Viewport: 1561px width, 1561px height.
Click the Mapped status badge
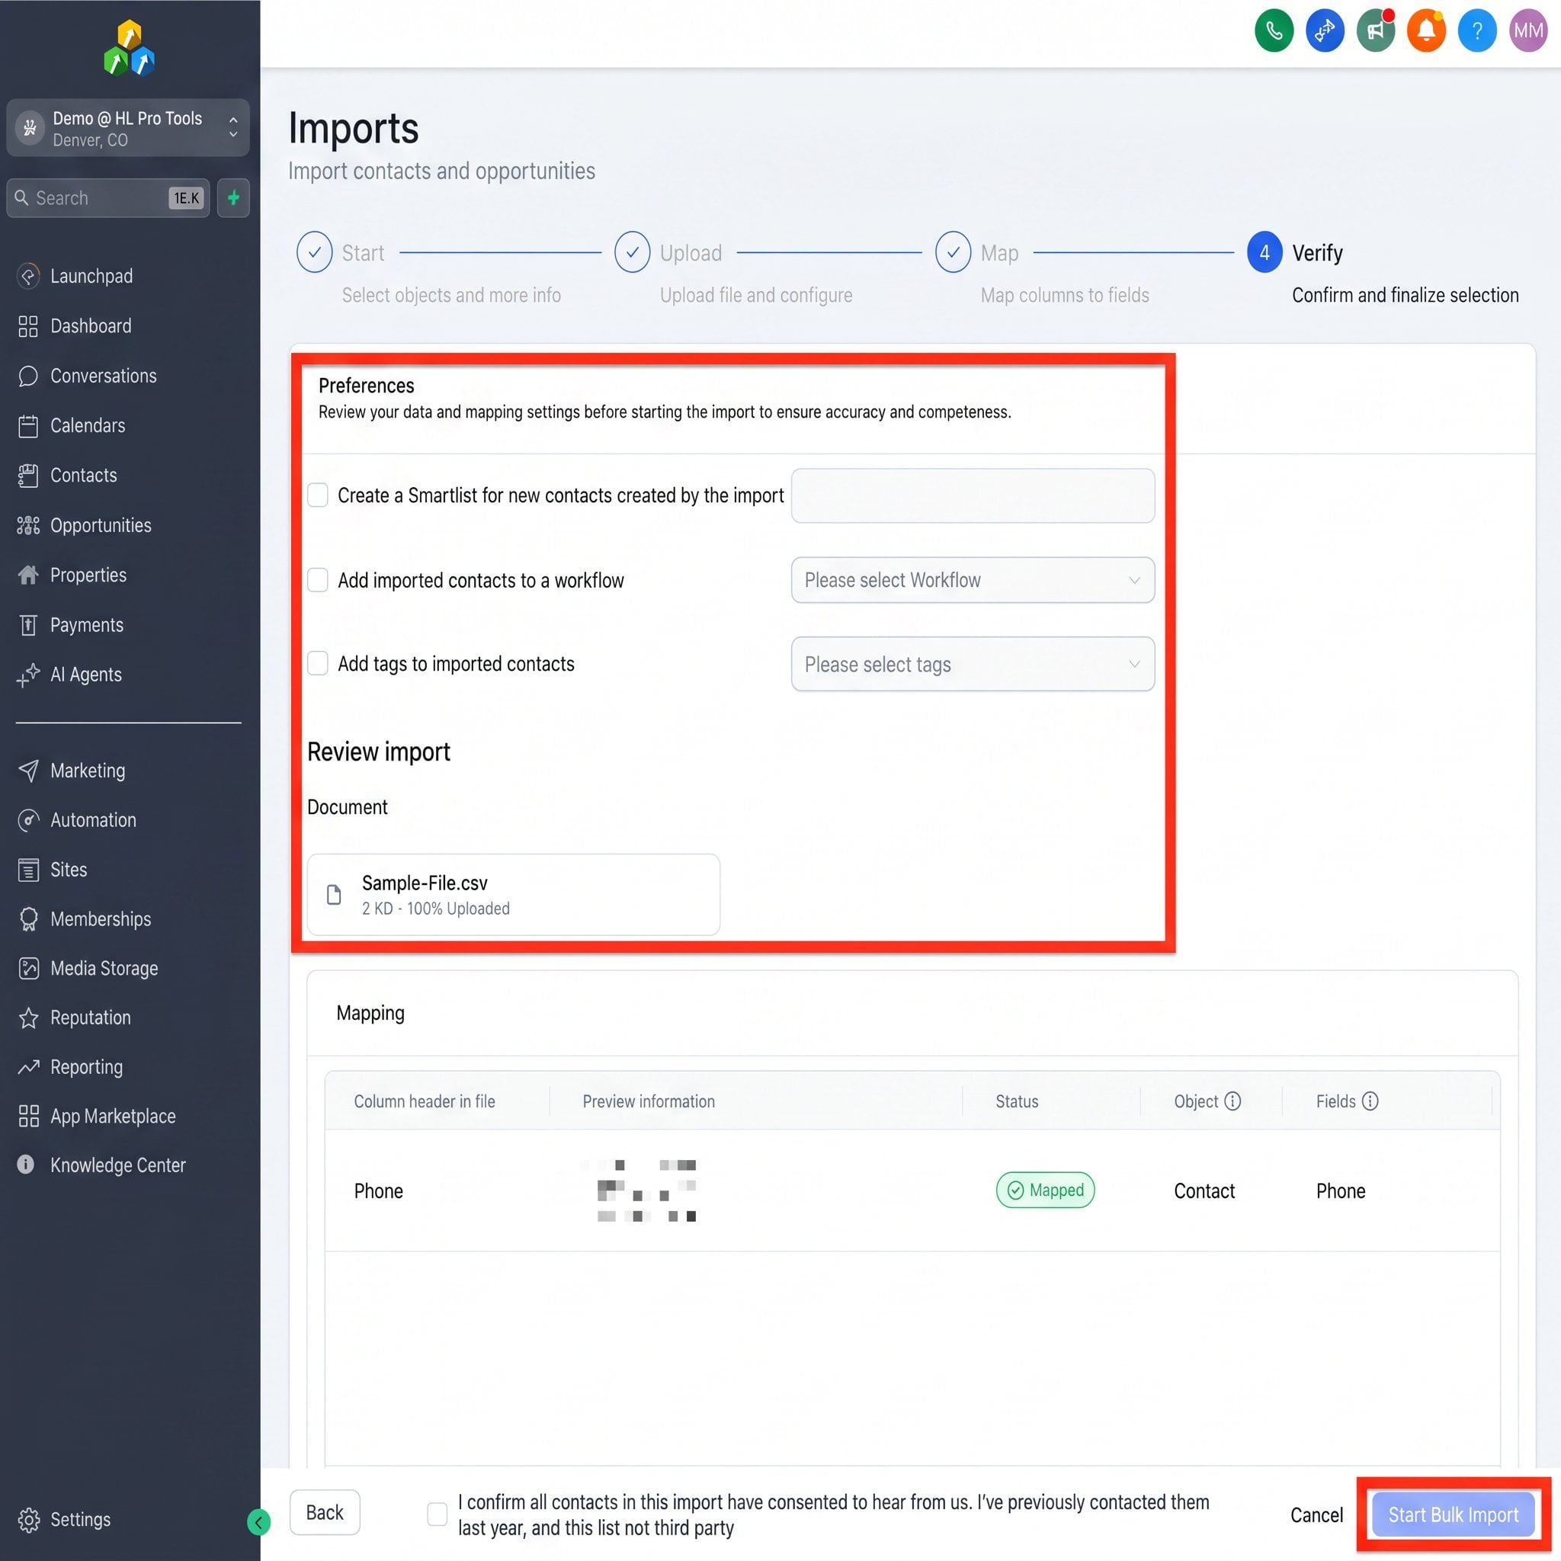tap(1045, 1190)
